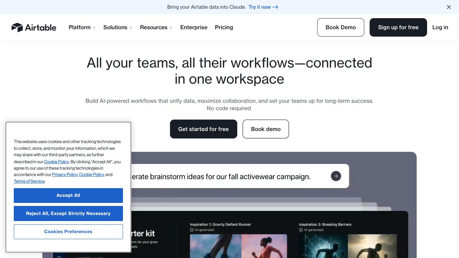The image size is (459, 258).
Task: Click the sparkle icon under Inspiration 3
Action: point(301,230)
